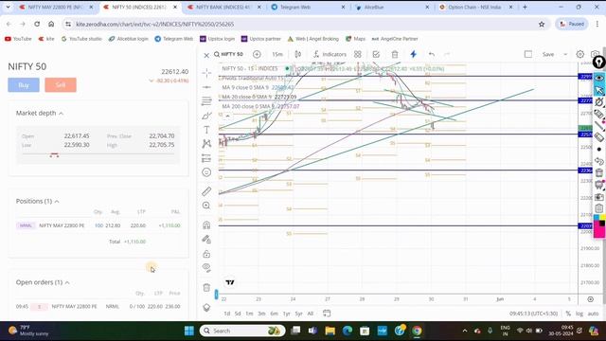Open the 15m interval dropdown
606x341 pixels.
(277, 54)
